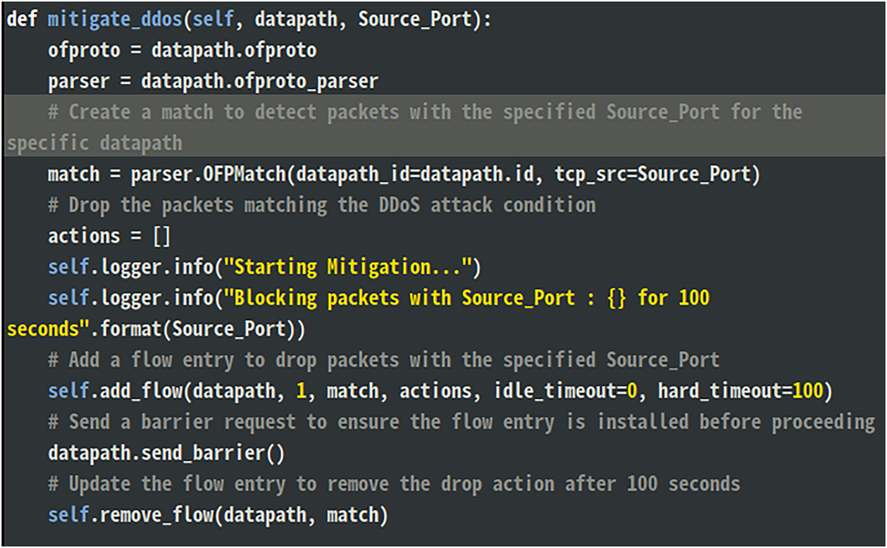Screen dimensions: 887x548
Task: Click the empty list brackets after actions
Action: [161, 236]
